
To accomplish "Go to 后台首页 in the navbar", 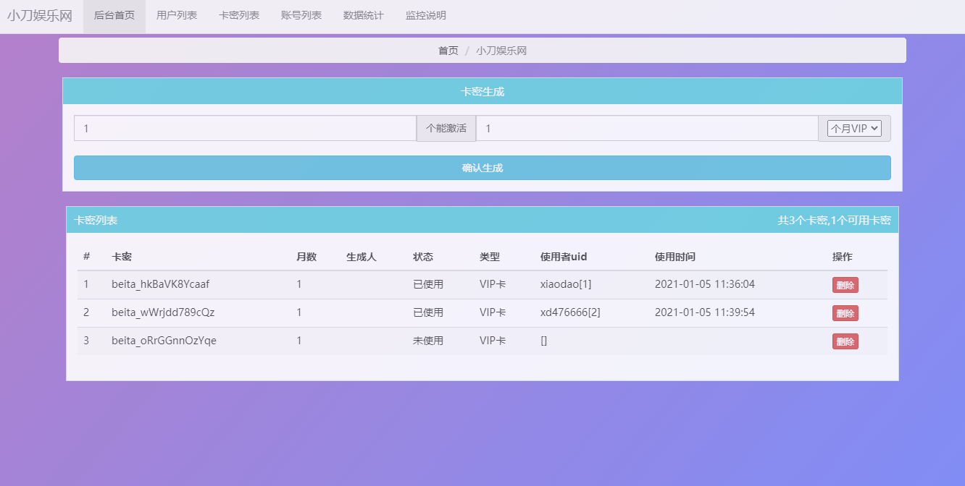I will (114, 16).
